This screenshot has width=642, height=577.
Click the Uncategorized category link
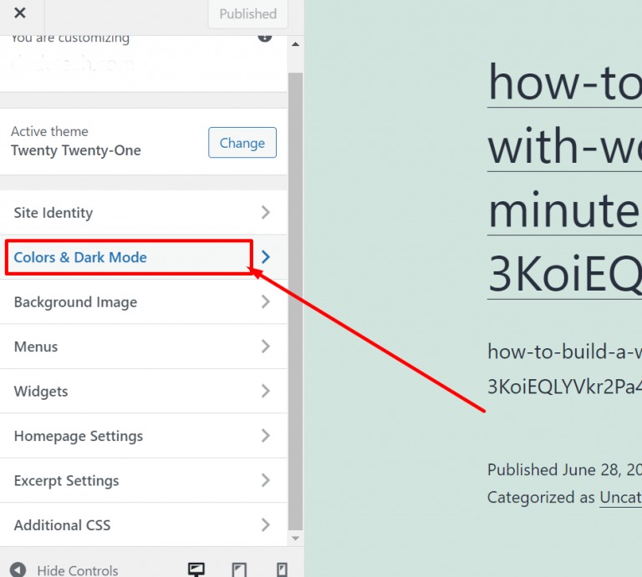click(x=620, y=498)
